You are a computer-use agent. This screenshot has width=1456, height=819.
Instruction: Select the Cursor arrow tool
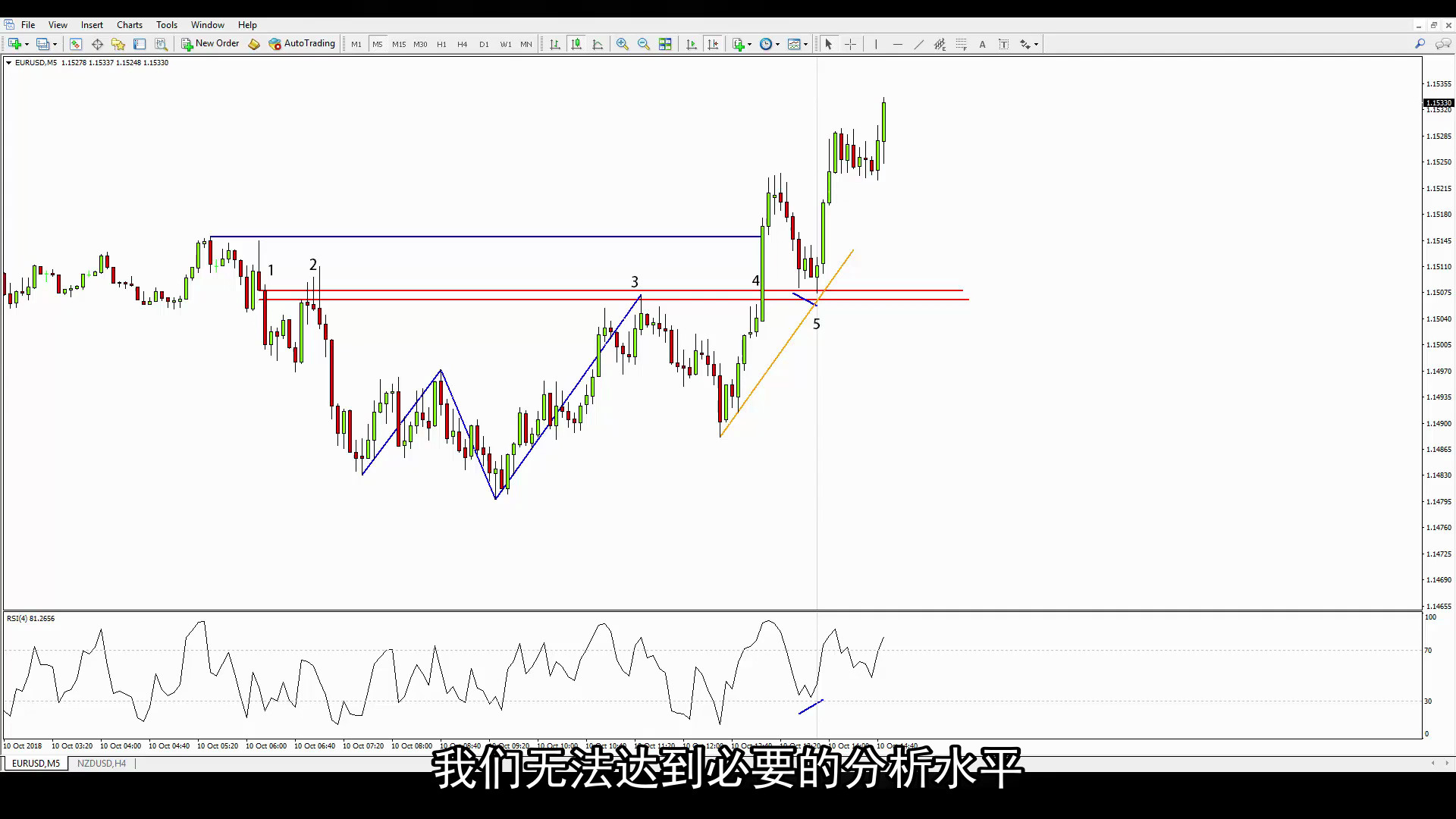coord(829,44)
